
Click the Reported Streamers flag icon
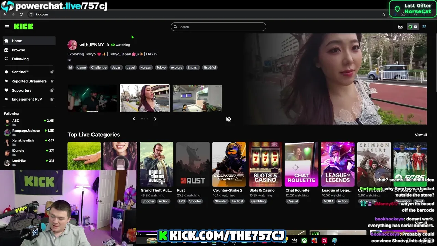[x=6, y=81]
